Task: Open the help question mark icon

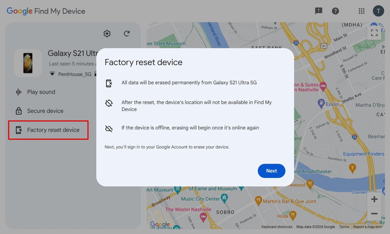Action: click(335, 11)
